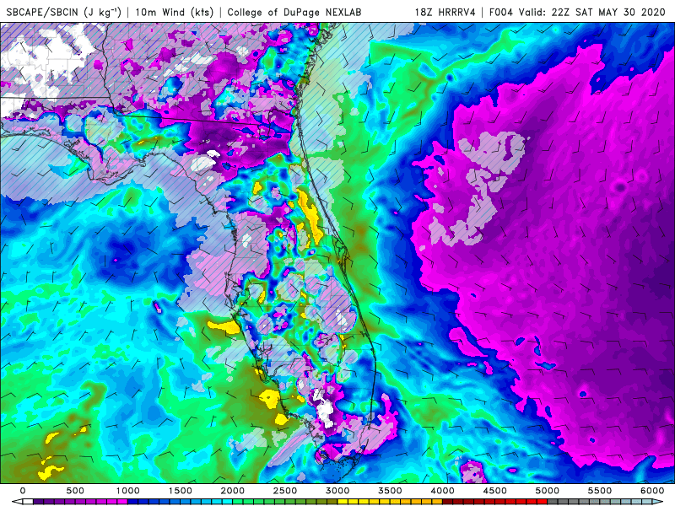The height and width of the screenshot is (506, 675).
Task: Click the '3000' color bar label
Action: [x=337, y=491]
